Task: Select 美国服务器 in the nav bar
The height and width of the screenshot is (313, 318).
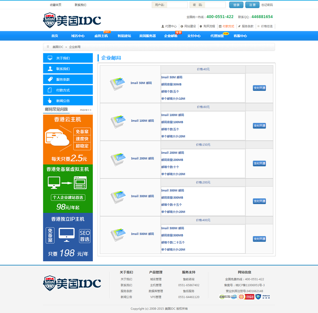Action: click(x=148, y=36)
